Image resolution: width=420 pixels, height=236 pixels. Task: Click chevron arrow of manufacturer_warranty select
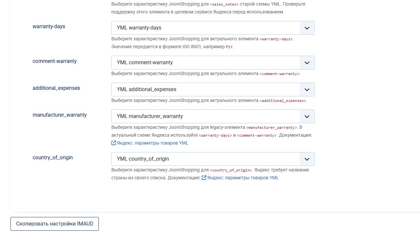click(307, 116)
